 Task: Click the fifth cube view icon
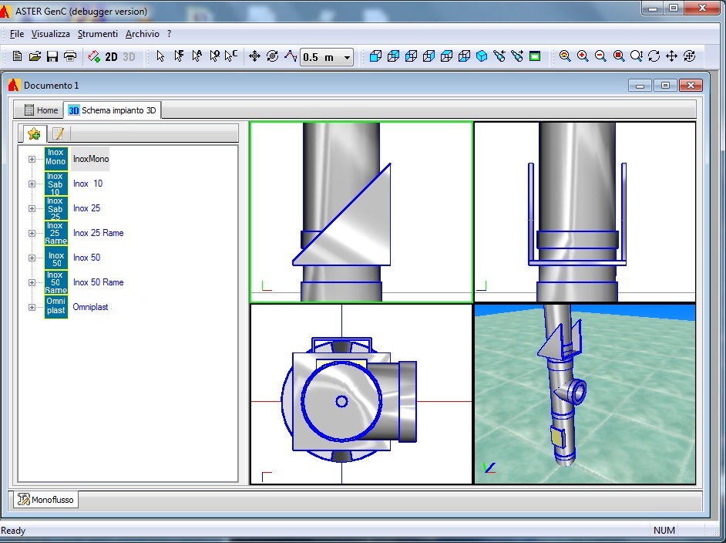pyautogui.click(x=446, y=56)
